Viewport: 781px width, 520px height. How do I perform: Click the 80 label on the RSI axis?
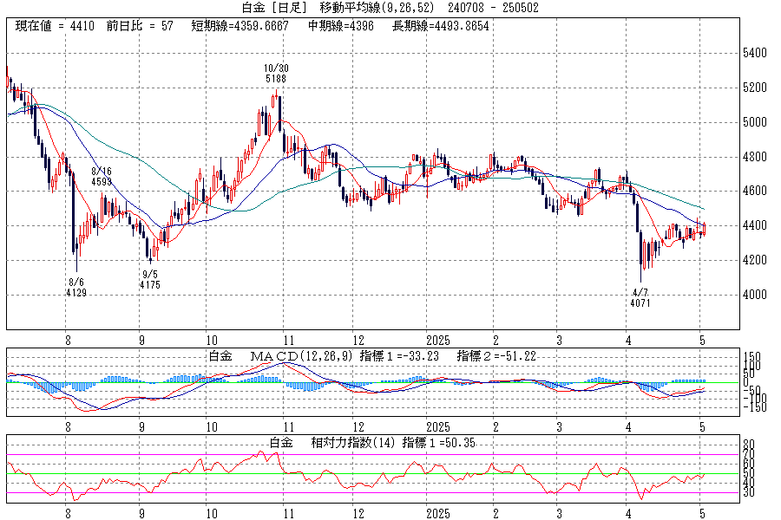749,445
